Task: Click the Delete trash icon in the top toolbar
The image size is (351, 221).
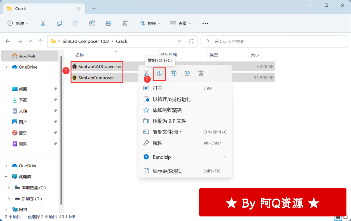Action: coord(125,23)
